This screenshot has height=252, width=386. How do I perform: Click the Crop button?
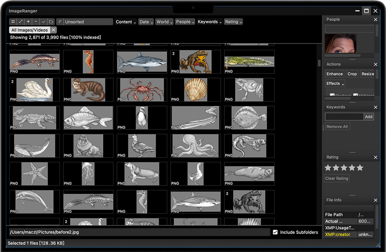(x=352, y=74)
